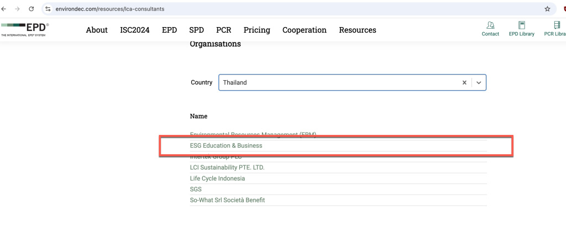Image resolution: width=566 pixels, height=225 pixels.
Task: Open the SPD menu item
Action: click(196, 30)
